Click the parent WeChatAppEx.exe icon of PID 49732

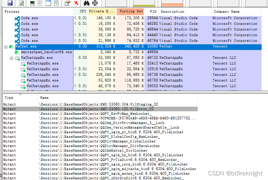(18, 58)
